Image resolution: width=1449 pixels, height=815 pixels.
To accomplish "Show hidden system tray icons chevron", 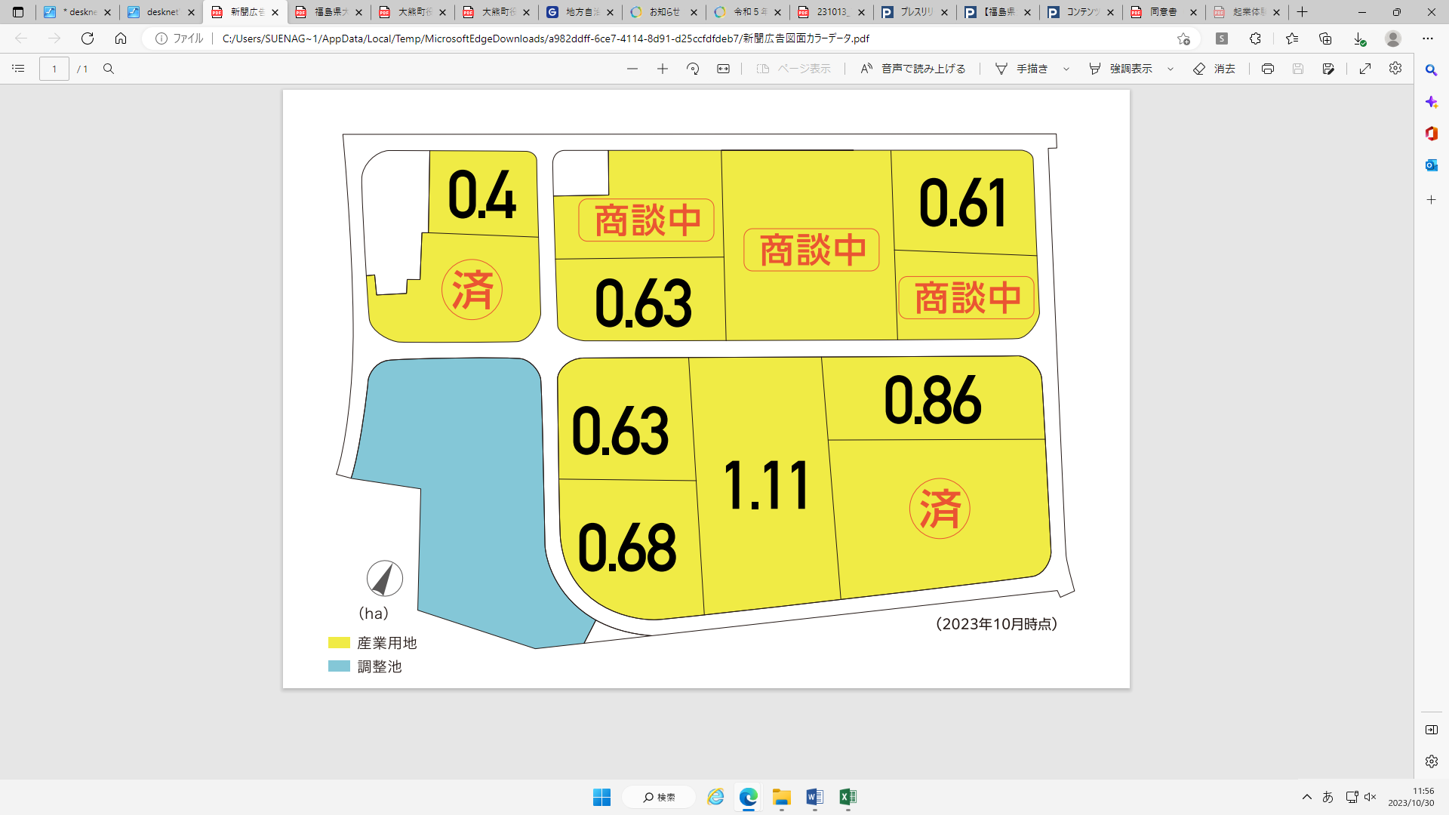I will (1307, 797).
